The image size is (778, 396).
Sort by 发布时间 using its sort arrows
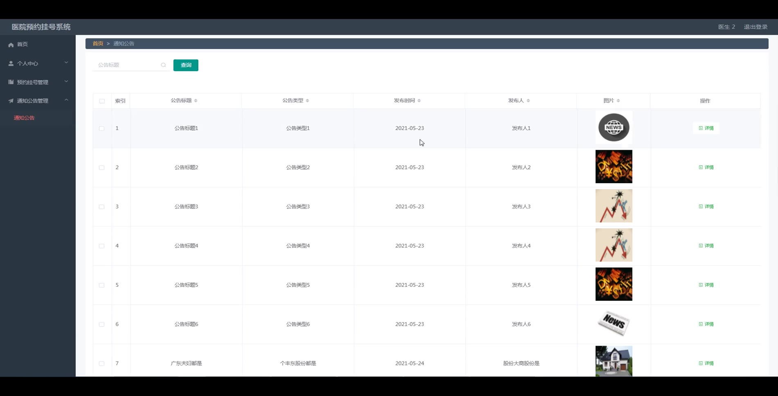point(419,101)
